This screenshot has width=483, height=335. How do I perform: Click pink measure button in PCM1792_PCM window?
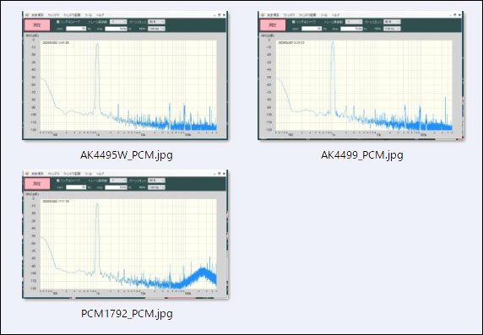[x=37, y=184]
